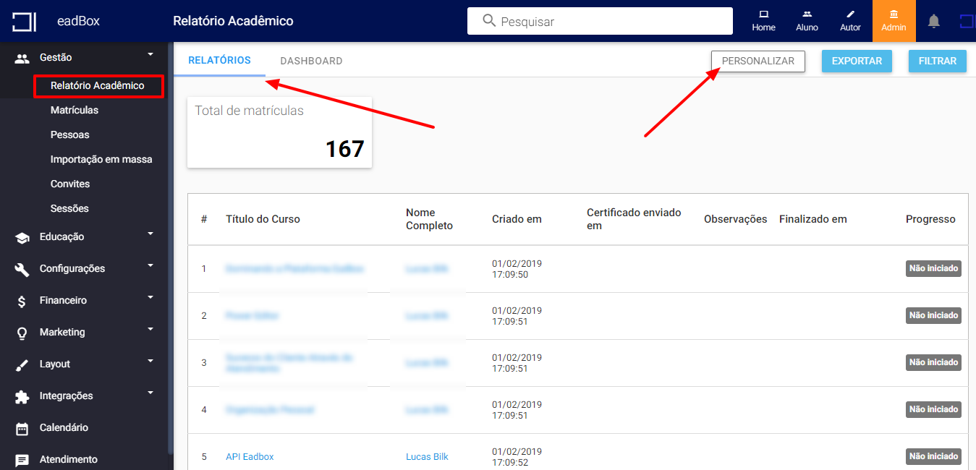
Task: Collapse the Gestão menu arrow
Action: (150, 54)
